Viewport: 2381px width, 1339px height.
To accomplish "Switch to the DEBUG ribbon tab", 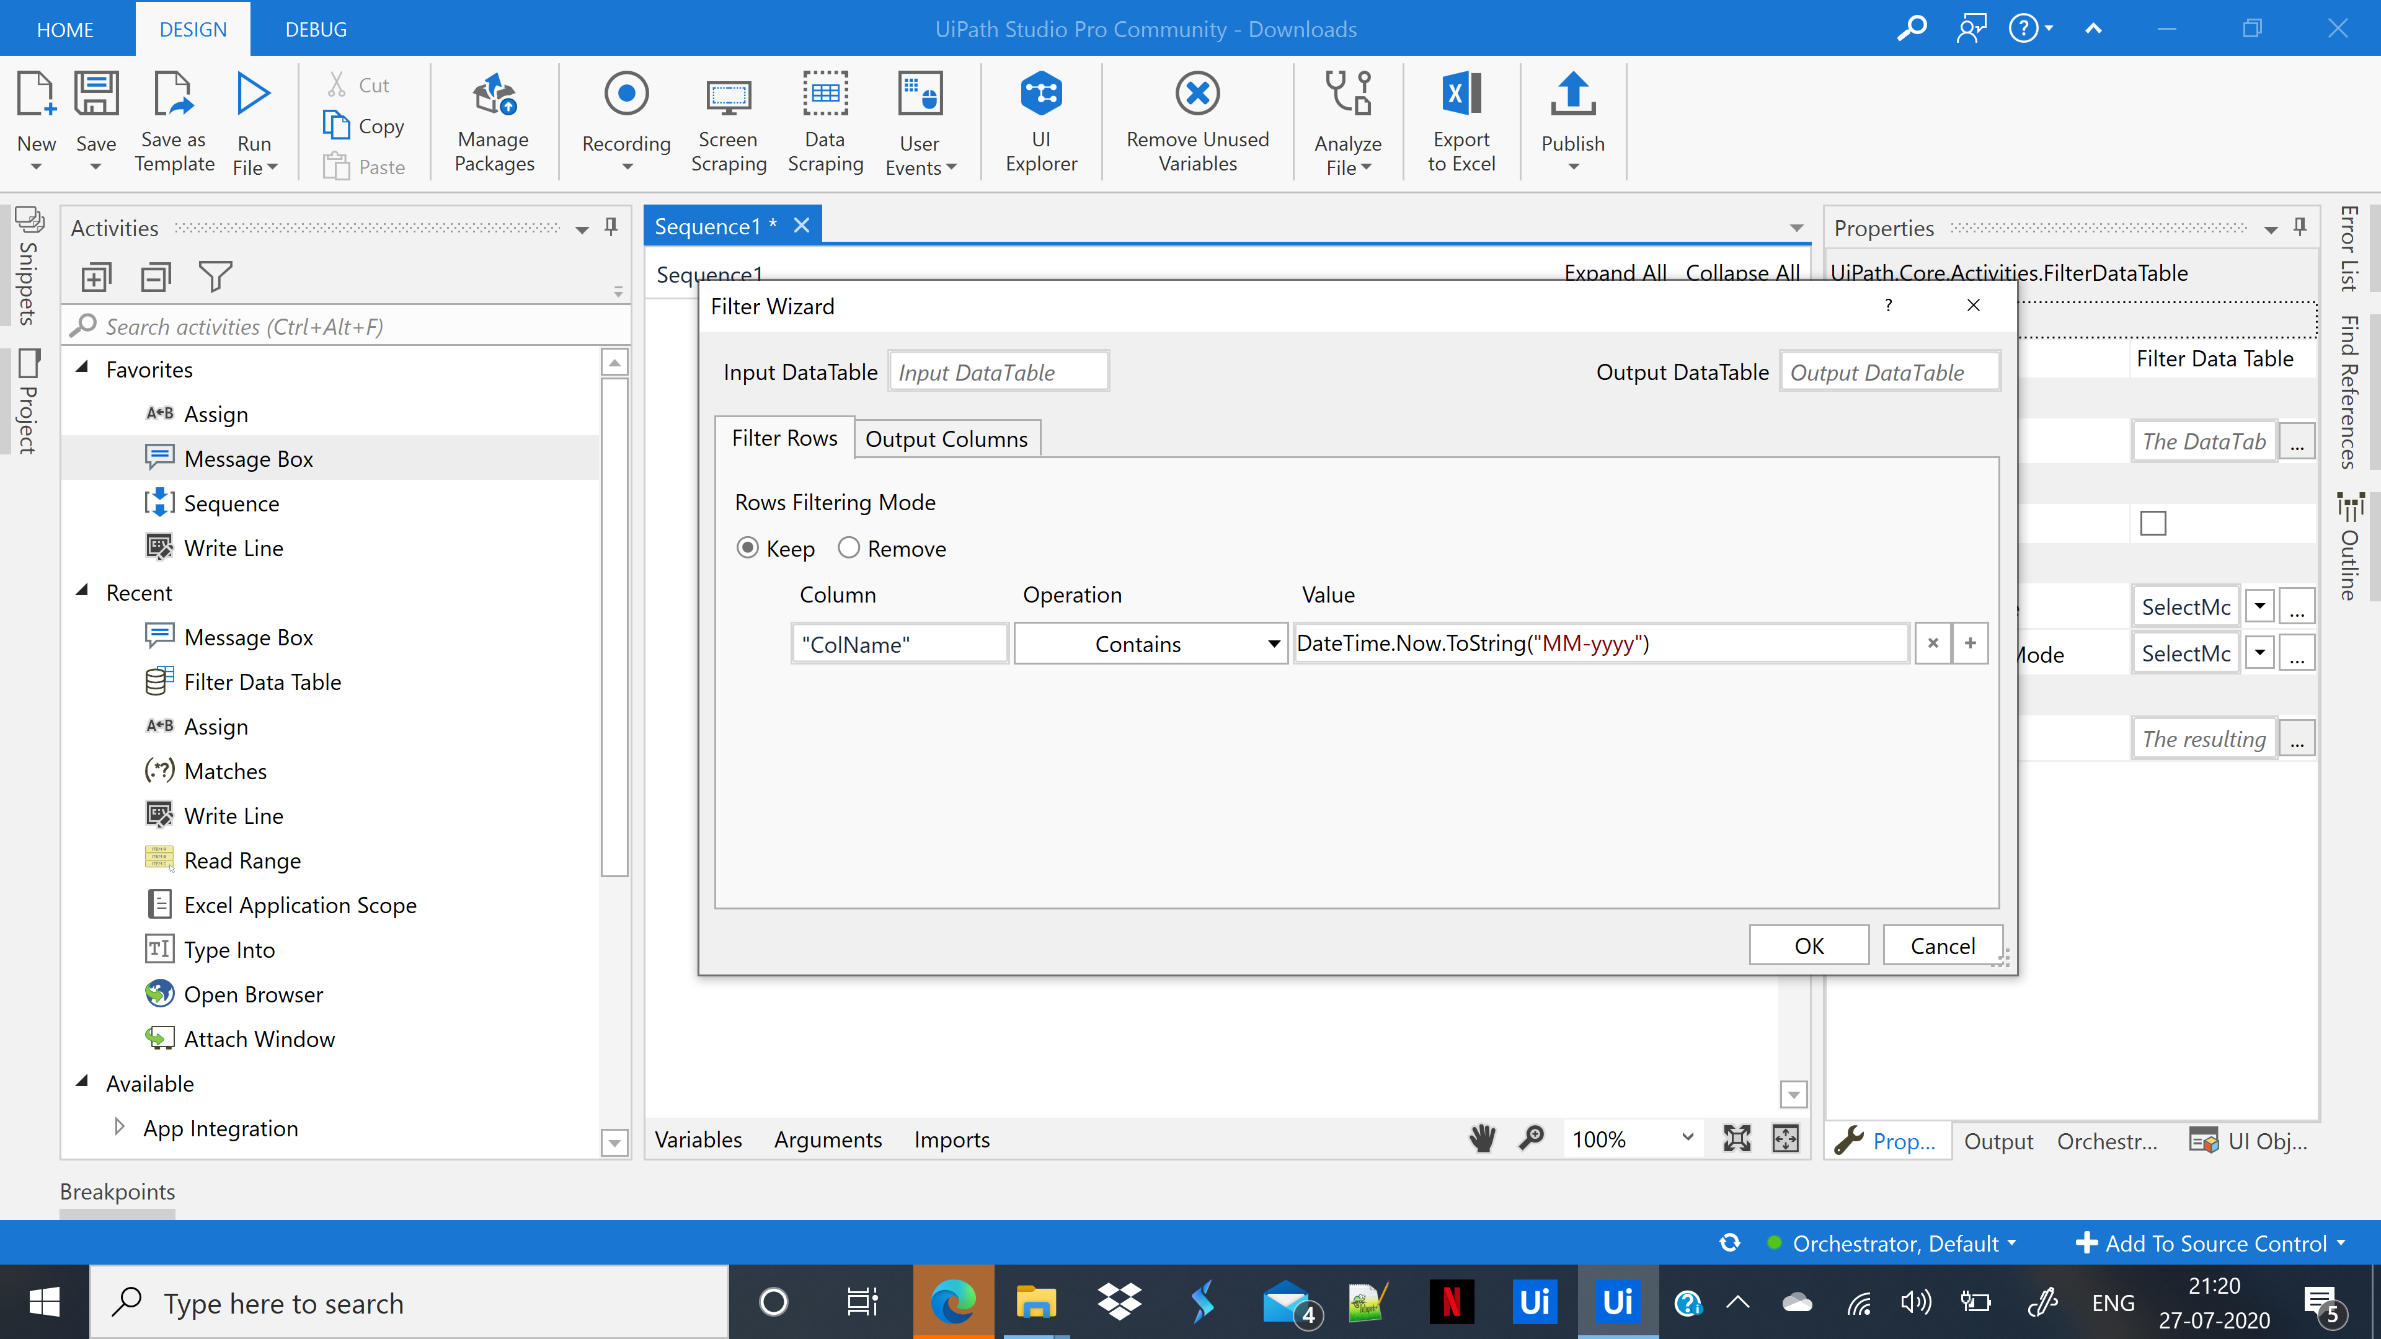I will click(x=315, y=29).
